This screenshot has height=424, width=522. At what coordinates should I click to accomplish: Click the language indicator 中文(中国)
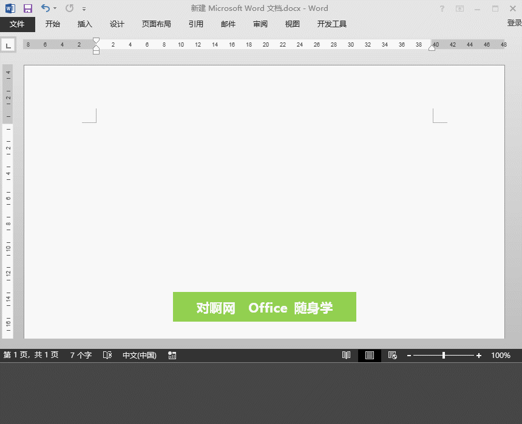tap(140, 355)
